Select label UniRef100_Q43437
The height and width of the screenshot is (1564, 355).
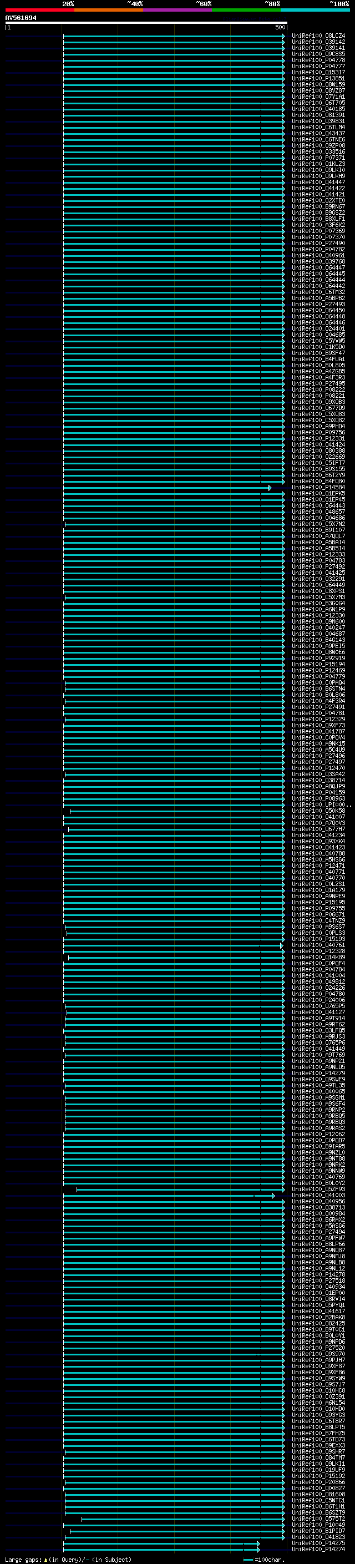[x=318, y=134]
